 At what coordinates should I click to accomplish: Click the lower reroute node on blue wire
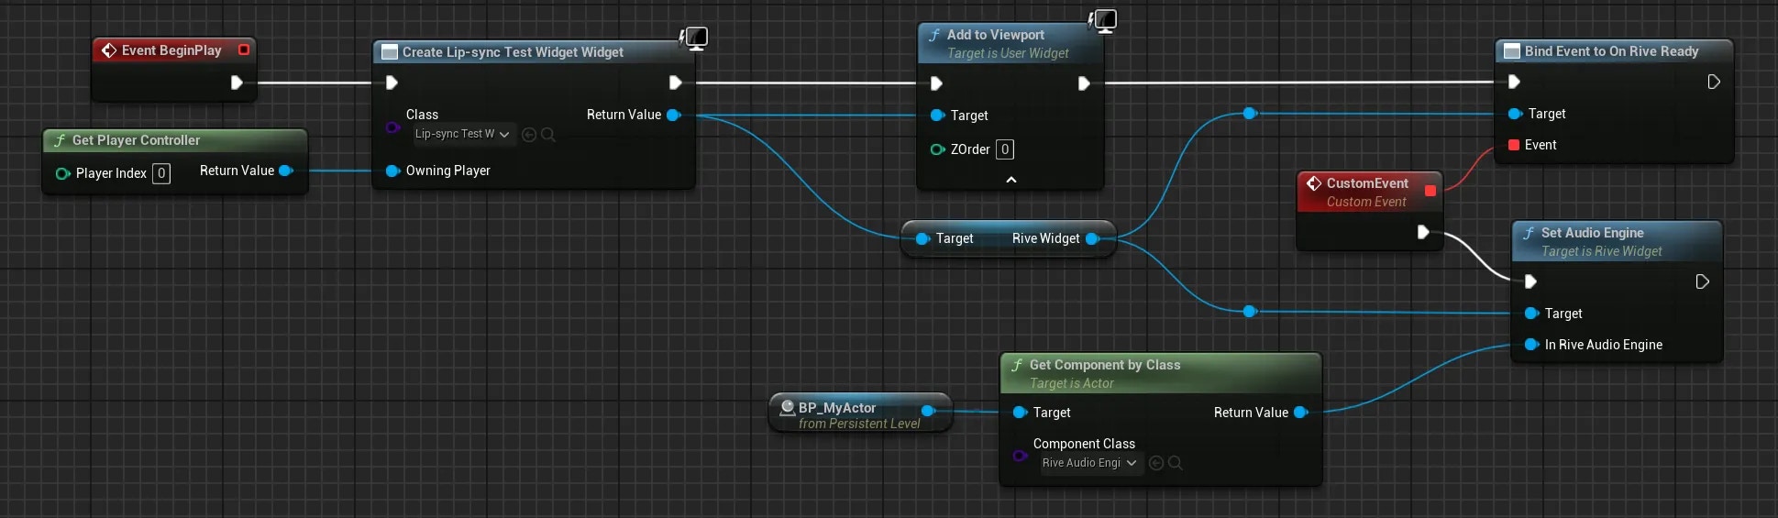pyautogui.click(x=1250, y=312)
